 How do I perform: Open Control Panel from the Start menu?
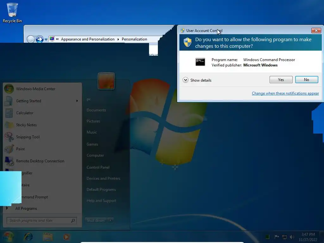coord(98,167)
